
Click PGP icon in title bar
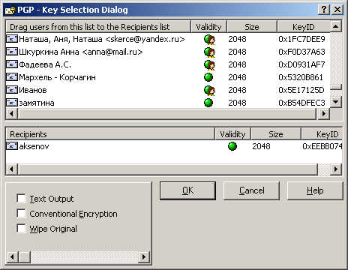coord(10,10)
